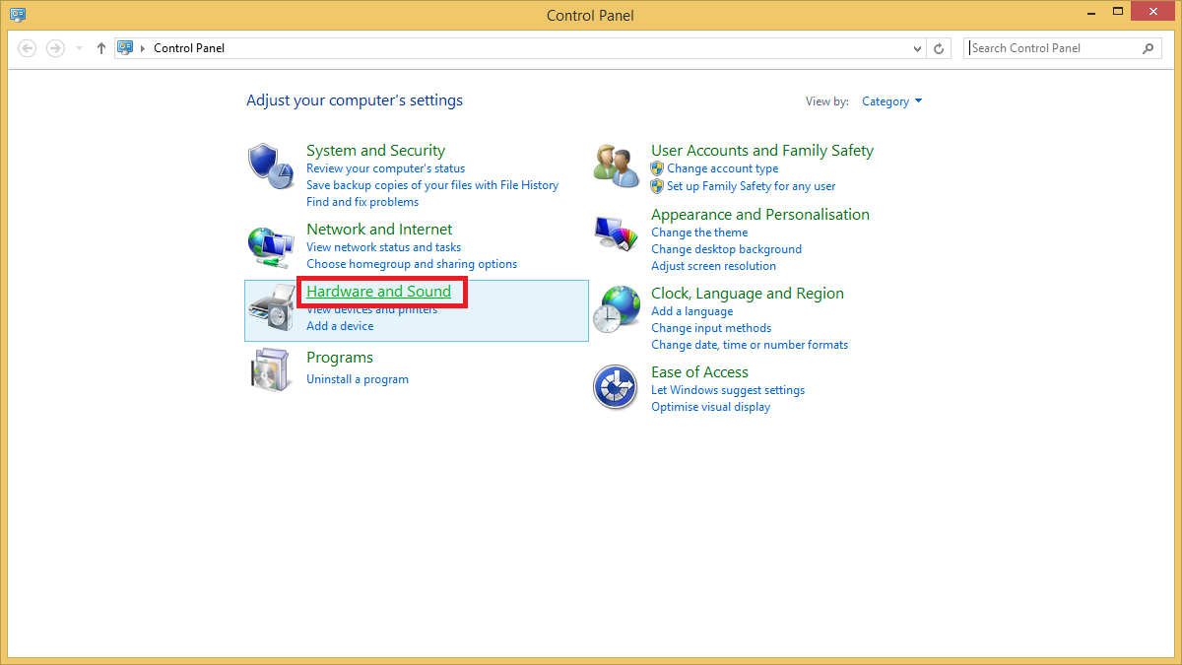Open Set up Family Safety for any user

click(x=751, y=186)
